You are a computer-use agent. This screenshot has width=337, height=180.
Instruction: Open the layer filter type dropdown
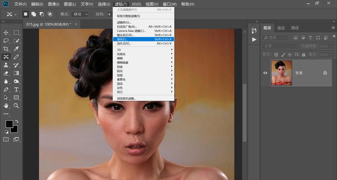point(275,38)
